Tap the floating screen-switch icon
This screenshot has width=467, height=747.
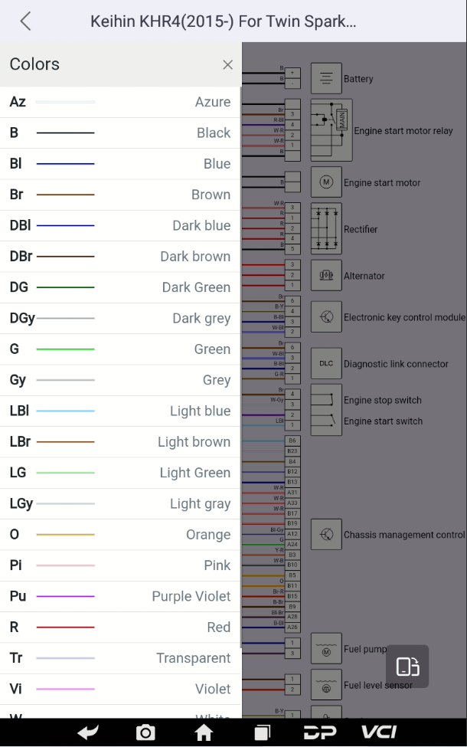pos(407,667)
